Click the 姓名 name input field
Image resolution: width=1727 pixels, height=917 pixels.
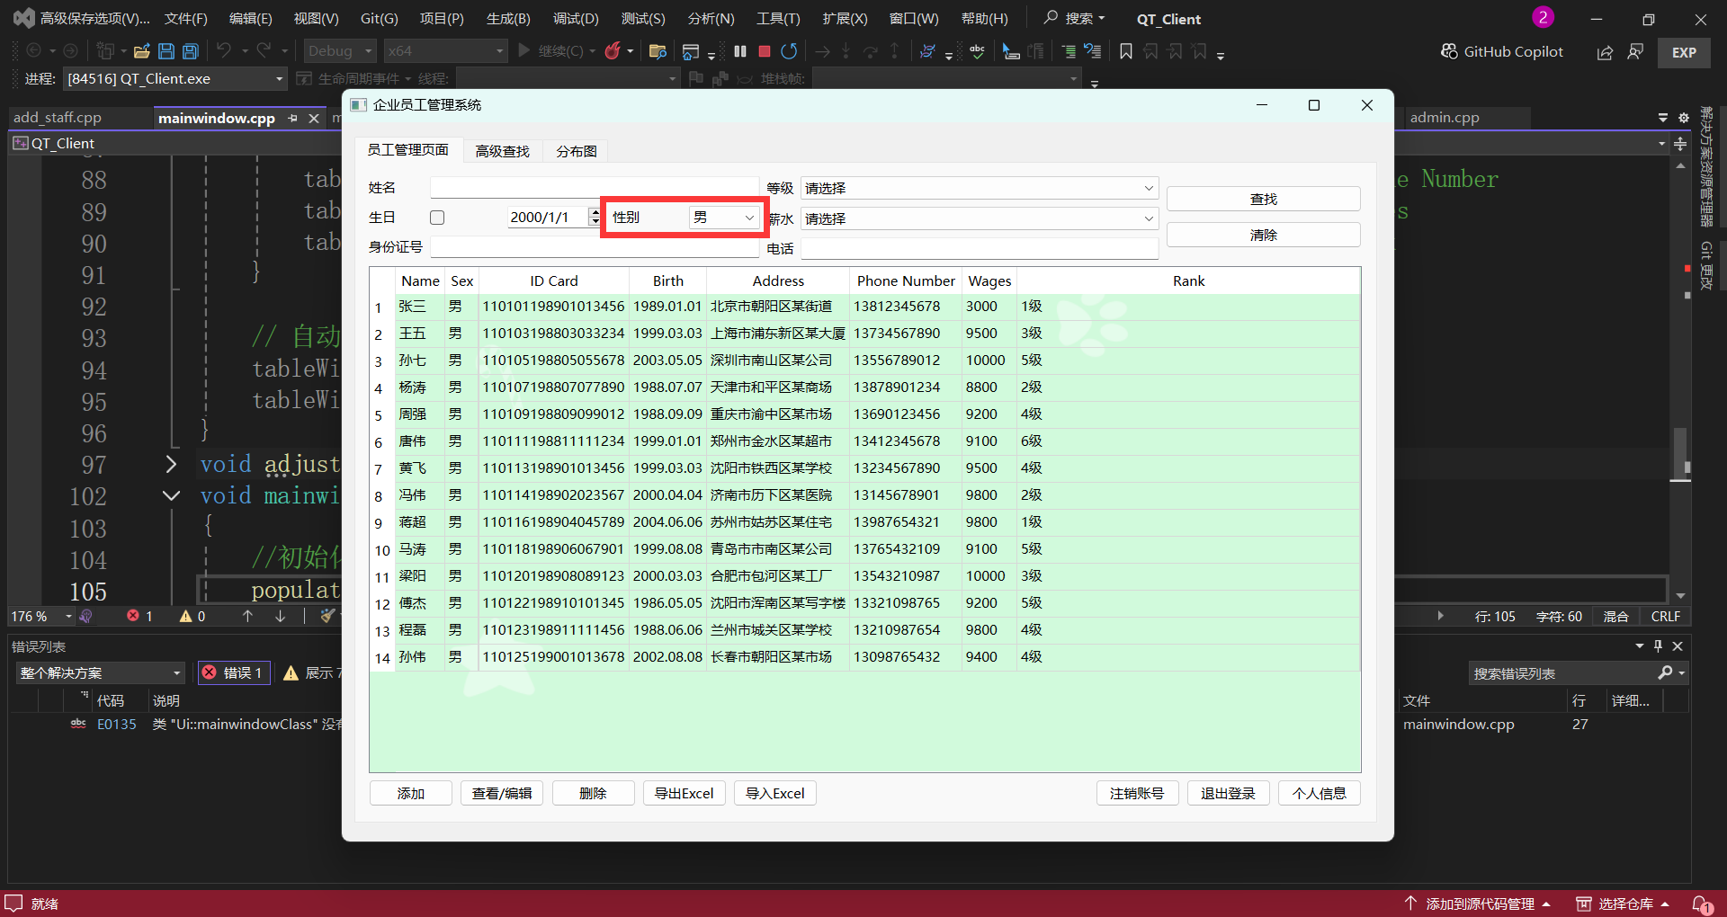click(x=594, y=188)
